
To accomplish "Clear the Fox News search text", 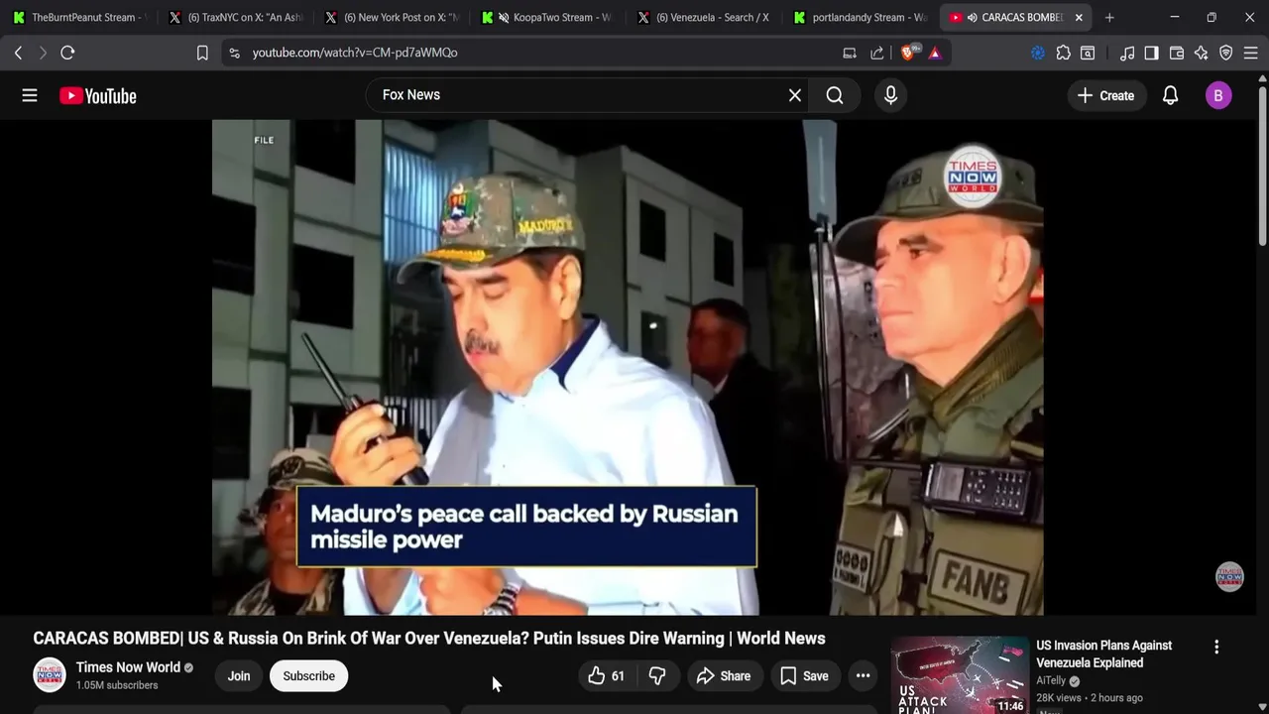I will (x=794, y=95).
